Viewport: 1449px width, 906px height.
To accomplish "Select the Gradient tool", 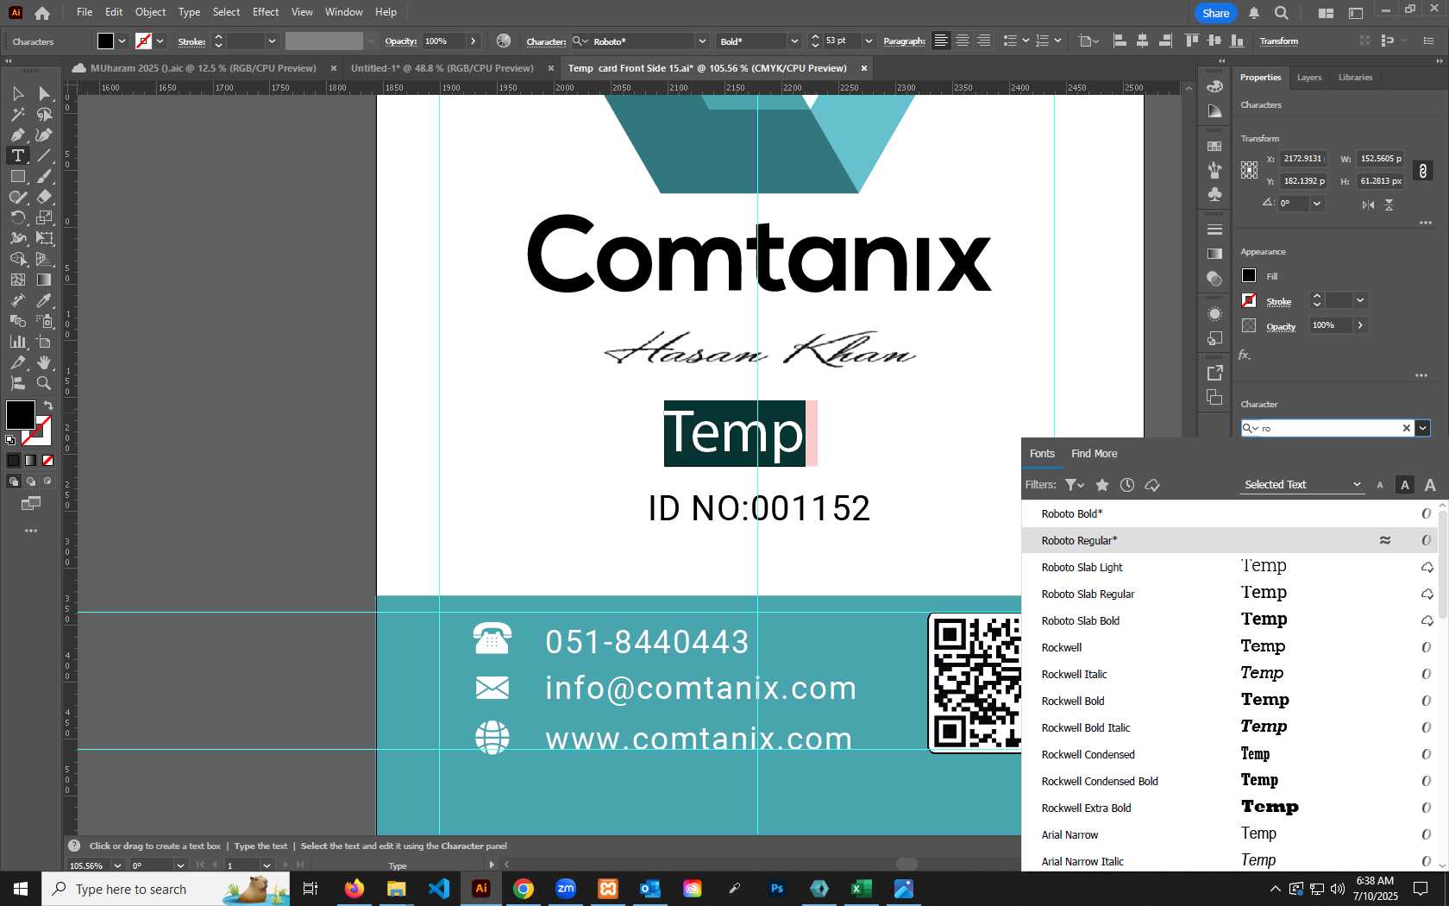I will pos(45,280).
